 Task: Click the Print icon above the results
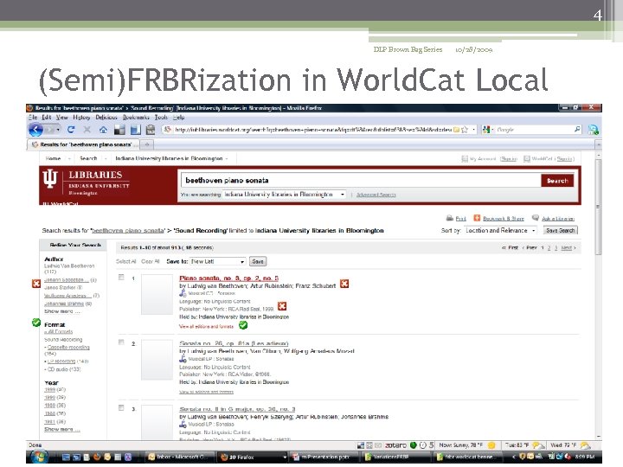(x=450, y=218)
